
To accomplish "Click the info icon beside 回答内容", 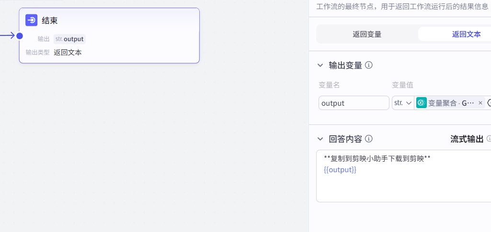I will coord(369,139).
